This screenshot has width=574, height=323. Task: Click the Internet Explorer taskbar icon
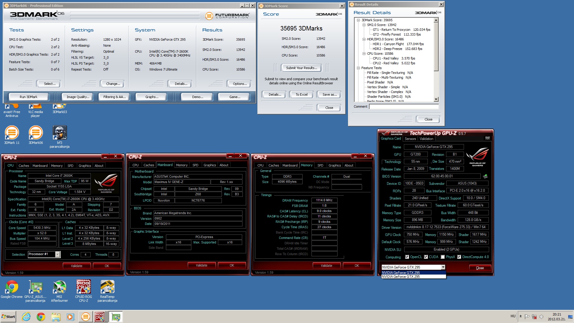(26, 317)
